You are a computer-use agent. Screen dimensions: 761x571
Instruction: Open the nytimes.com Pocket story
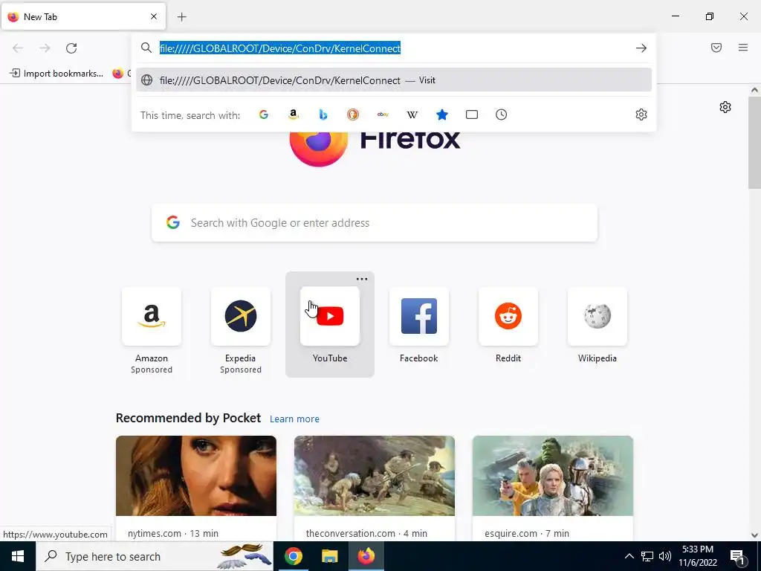click(196, 488)
